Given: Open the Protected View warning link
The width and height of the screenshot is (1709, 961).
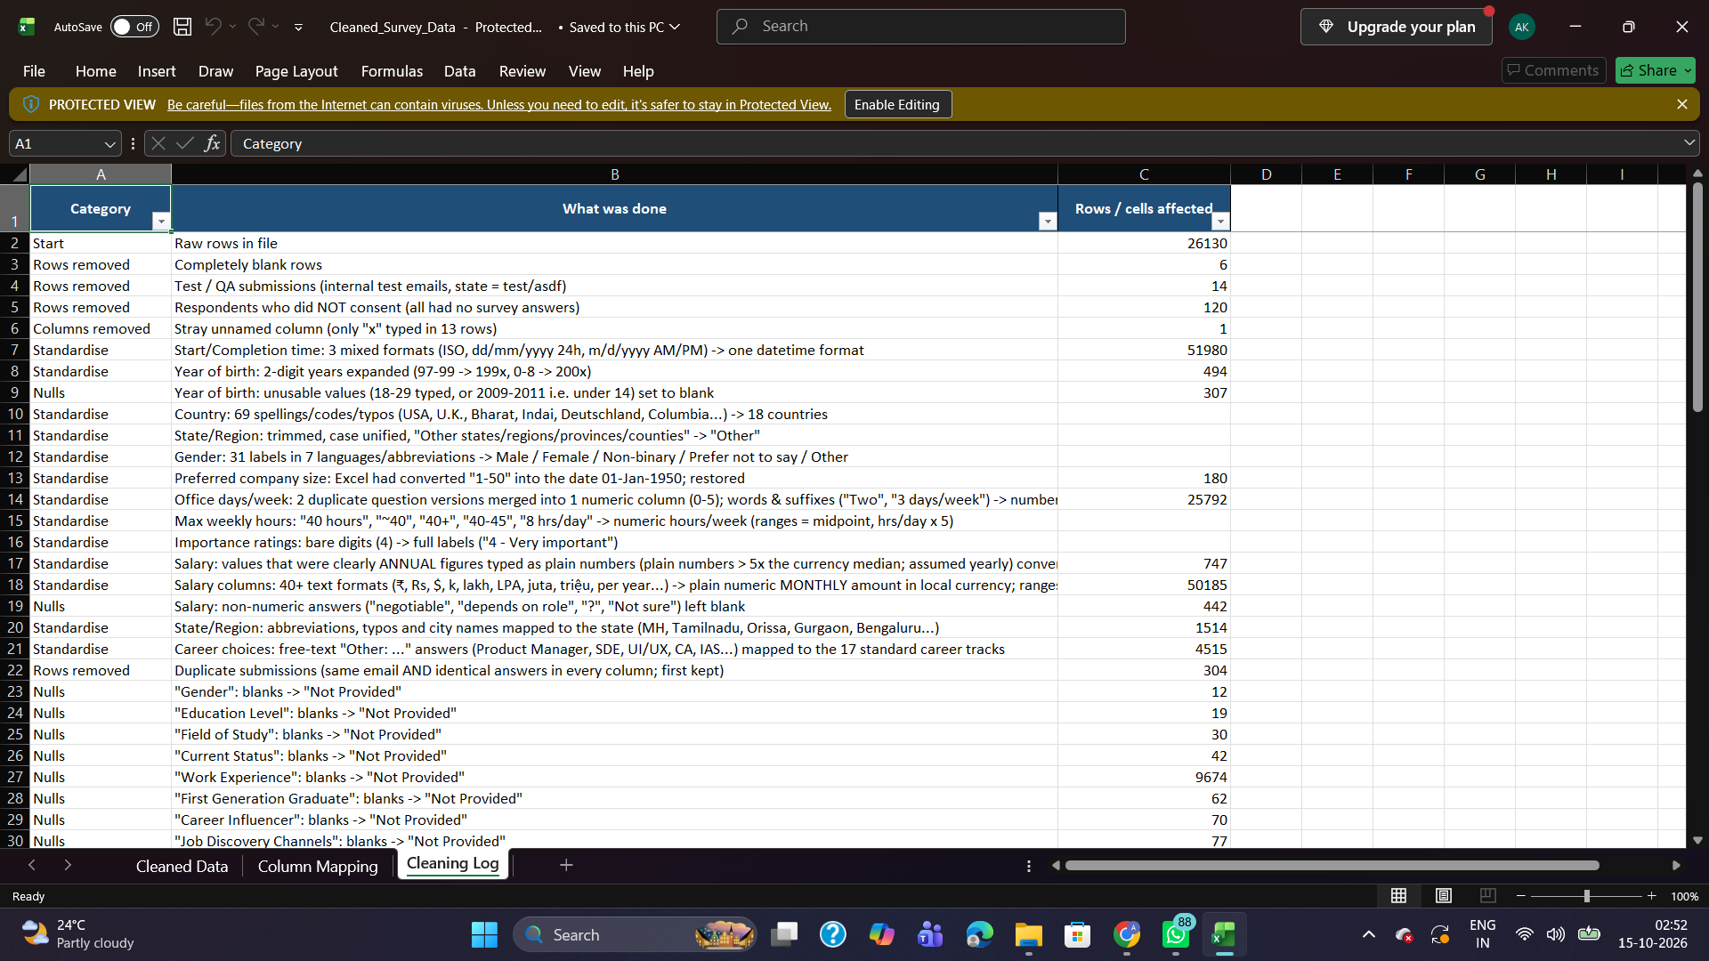Looking at the screenshot, I should [498, 105].
